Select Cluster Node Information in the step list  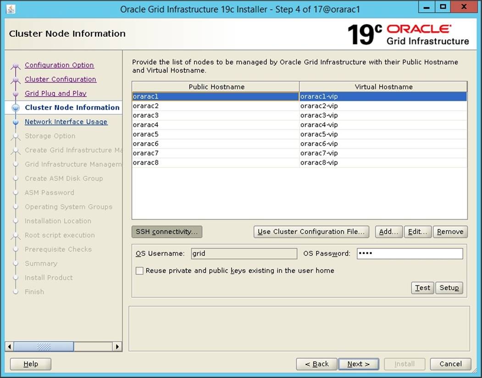[x=72, y=107]
